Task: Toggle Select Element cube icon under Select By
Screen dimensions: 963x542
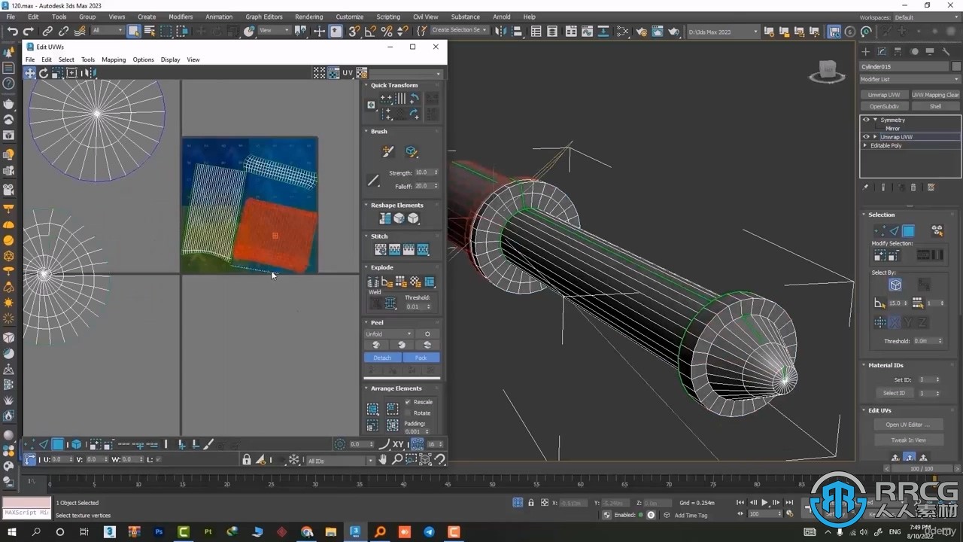Action: pyautogui.click(x=895, y=285)
